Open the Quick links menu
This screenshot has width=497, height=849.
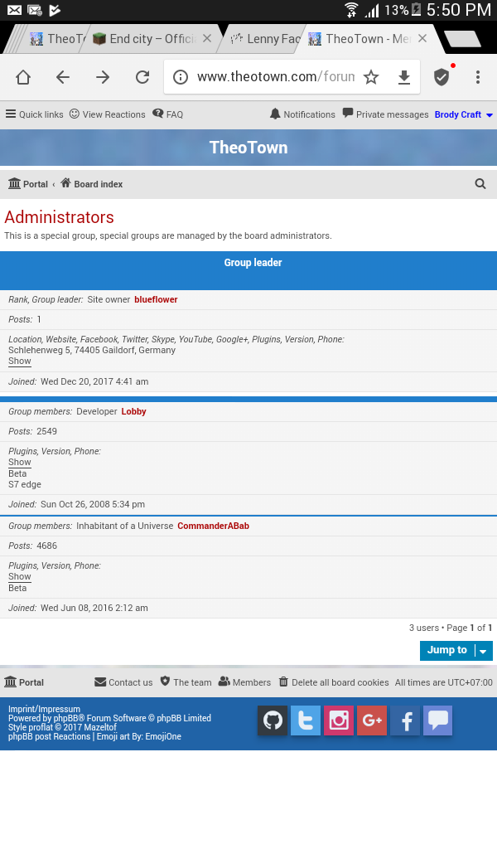pyautogui.click(x=34, y=114)
